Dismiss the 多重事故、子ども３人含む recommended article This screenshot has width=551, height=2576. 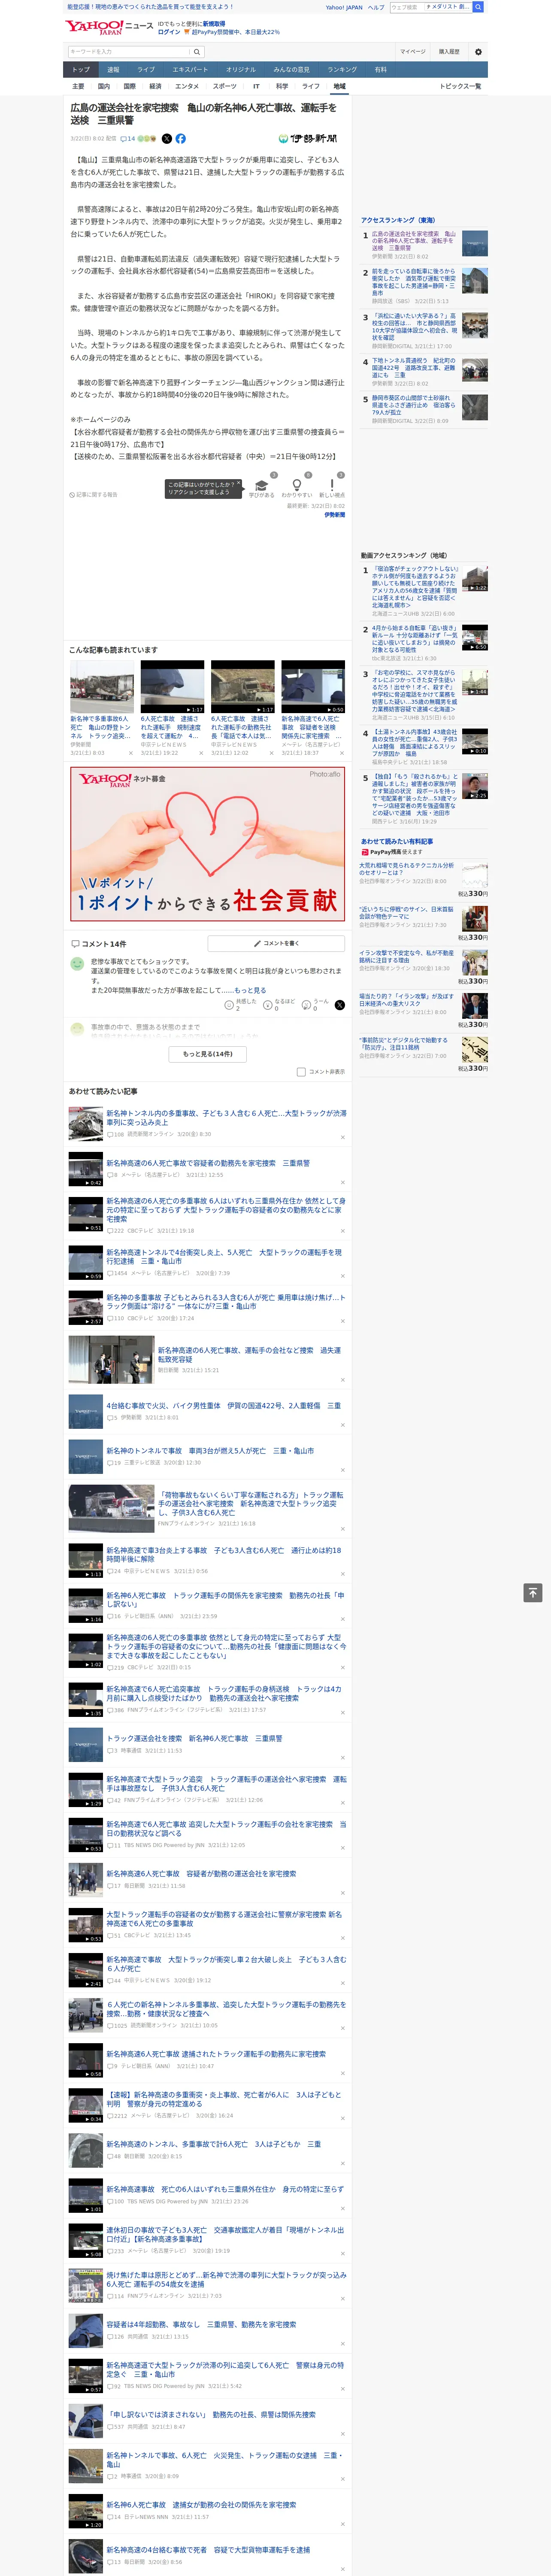(x=342, y=1137)
